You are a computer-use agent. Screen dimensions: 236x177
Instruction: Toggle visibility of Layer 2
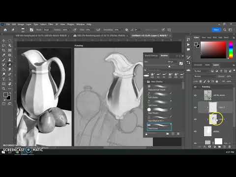tap(195, 108)
